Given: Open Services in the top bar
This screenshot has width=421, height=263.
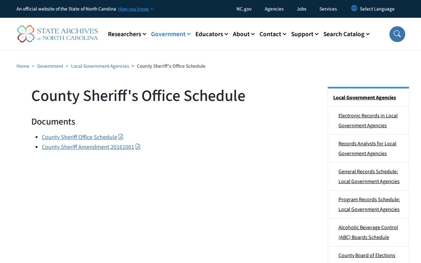Looking at the screenshot, I should tap(328, 9).
